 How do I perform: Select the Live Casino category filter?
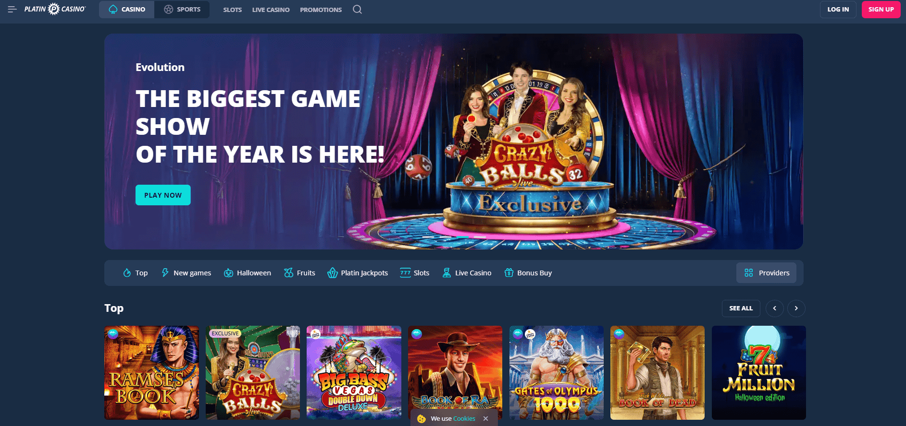coord(467,273)
